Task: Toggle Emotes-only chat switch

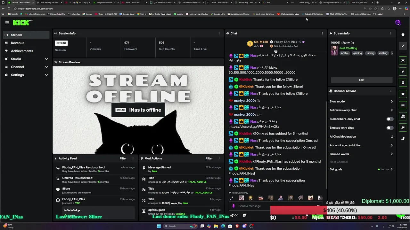Action: pos(389,128)
